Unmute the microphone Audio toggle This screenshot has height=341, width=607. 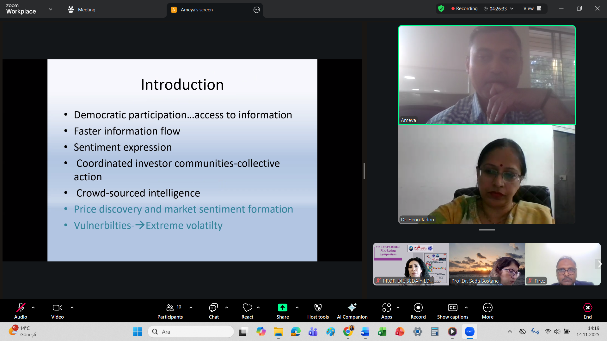[x=21, y=308]
